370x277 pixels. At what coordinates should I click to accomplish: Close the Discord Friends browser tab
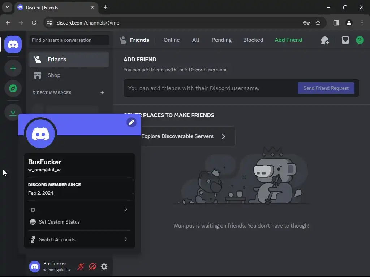pyautogui.click(x=92, y=7)
